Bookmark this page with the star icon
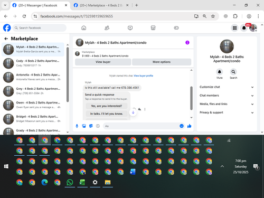The image size is (264, 198). point(213,16)
